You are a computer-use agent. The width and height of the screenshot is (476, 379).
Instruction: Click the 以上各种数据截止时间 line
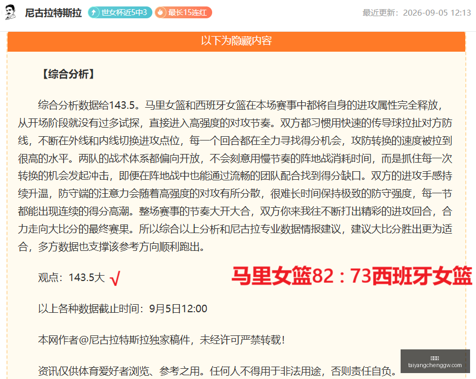click(123, 308)
